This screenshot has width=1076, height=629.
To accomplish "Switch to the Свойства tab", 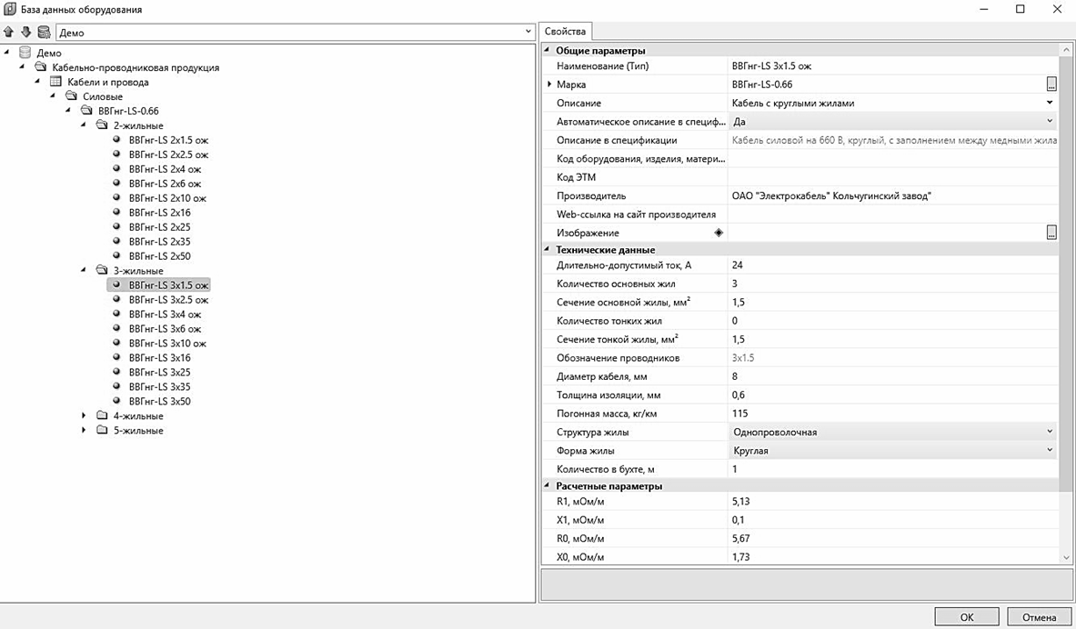I will (566, 32).
